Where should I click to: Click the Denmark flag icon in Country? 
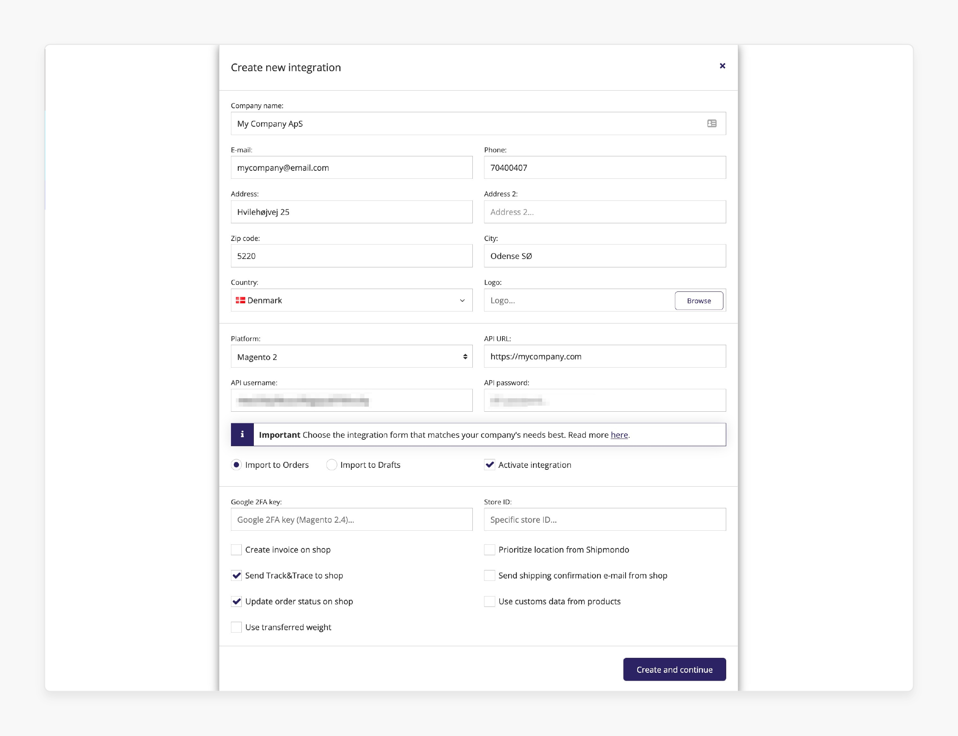[240, 300]
